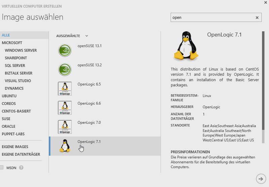Click the MSDN label text

(11, 168)
